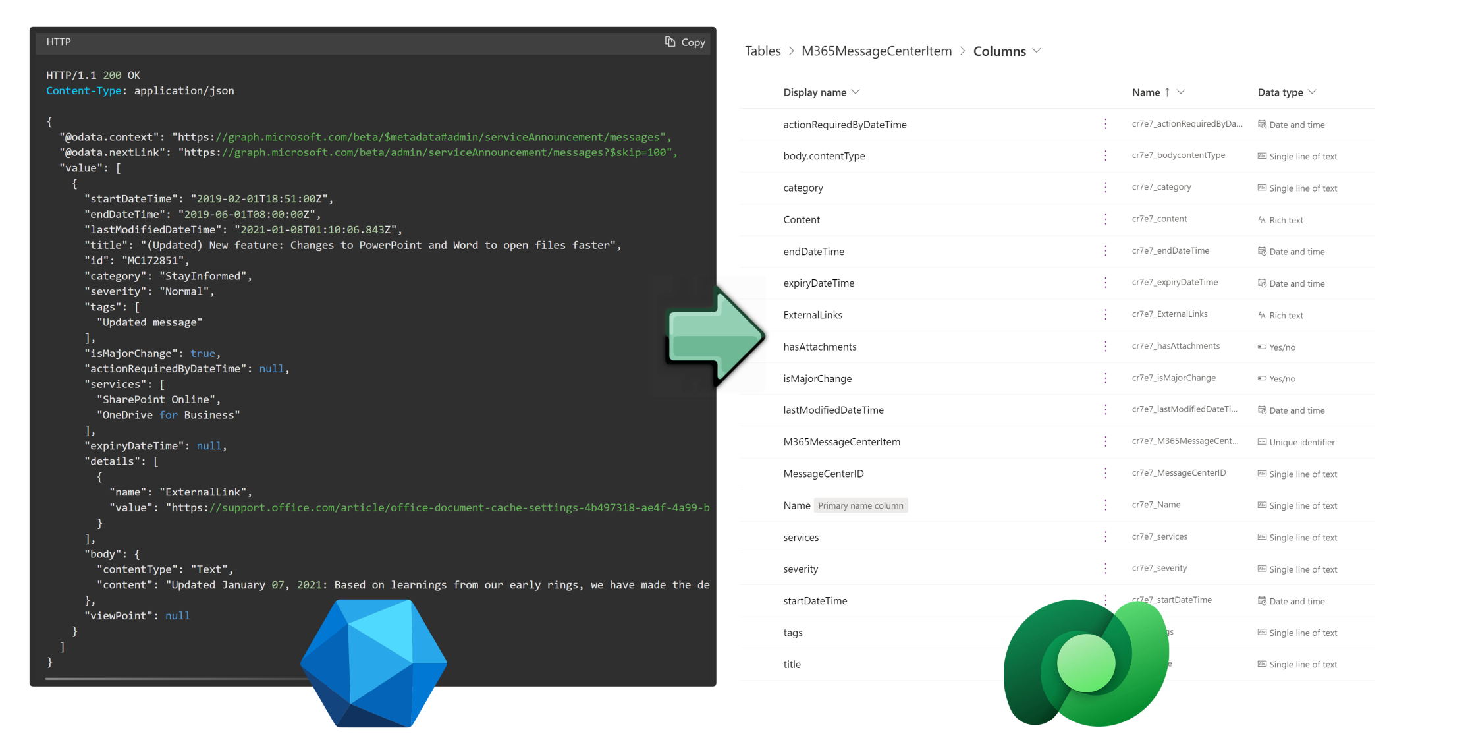
Task: Open the three-dot menu for ExternalLinks row
Action: [1105, 315]
